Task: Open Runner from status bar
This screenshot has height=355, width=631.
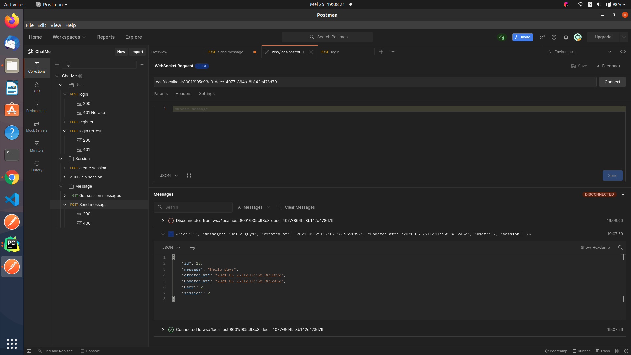Action: (x=581, y=351)
